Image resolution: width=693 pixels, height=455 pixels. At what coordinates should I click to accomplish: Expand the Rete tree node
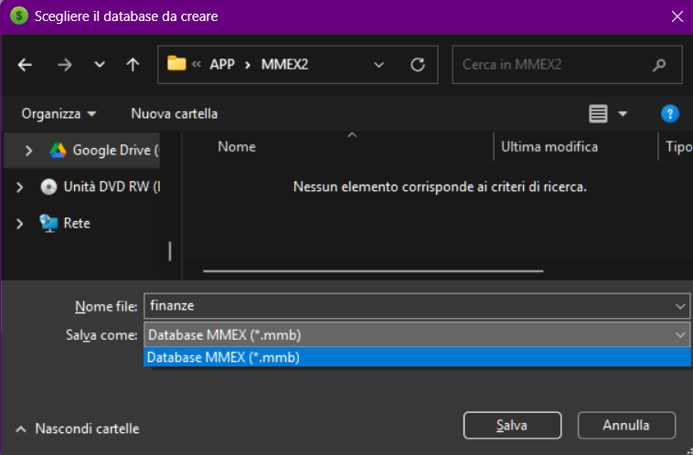[19, 224]
